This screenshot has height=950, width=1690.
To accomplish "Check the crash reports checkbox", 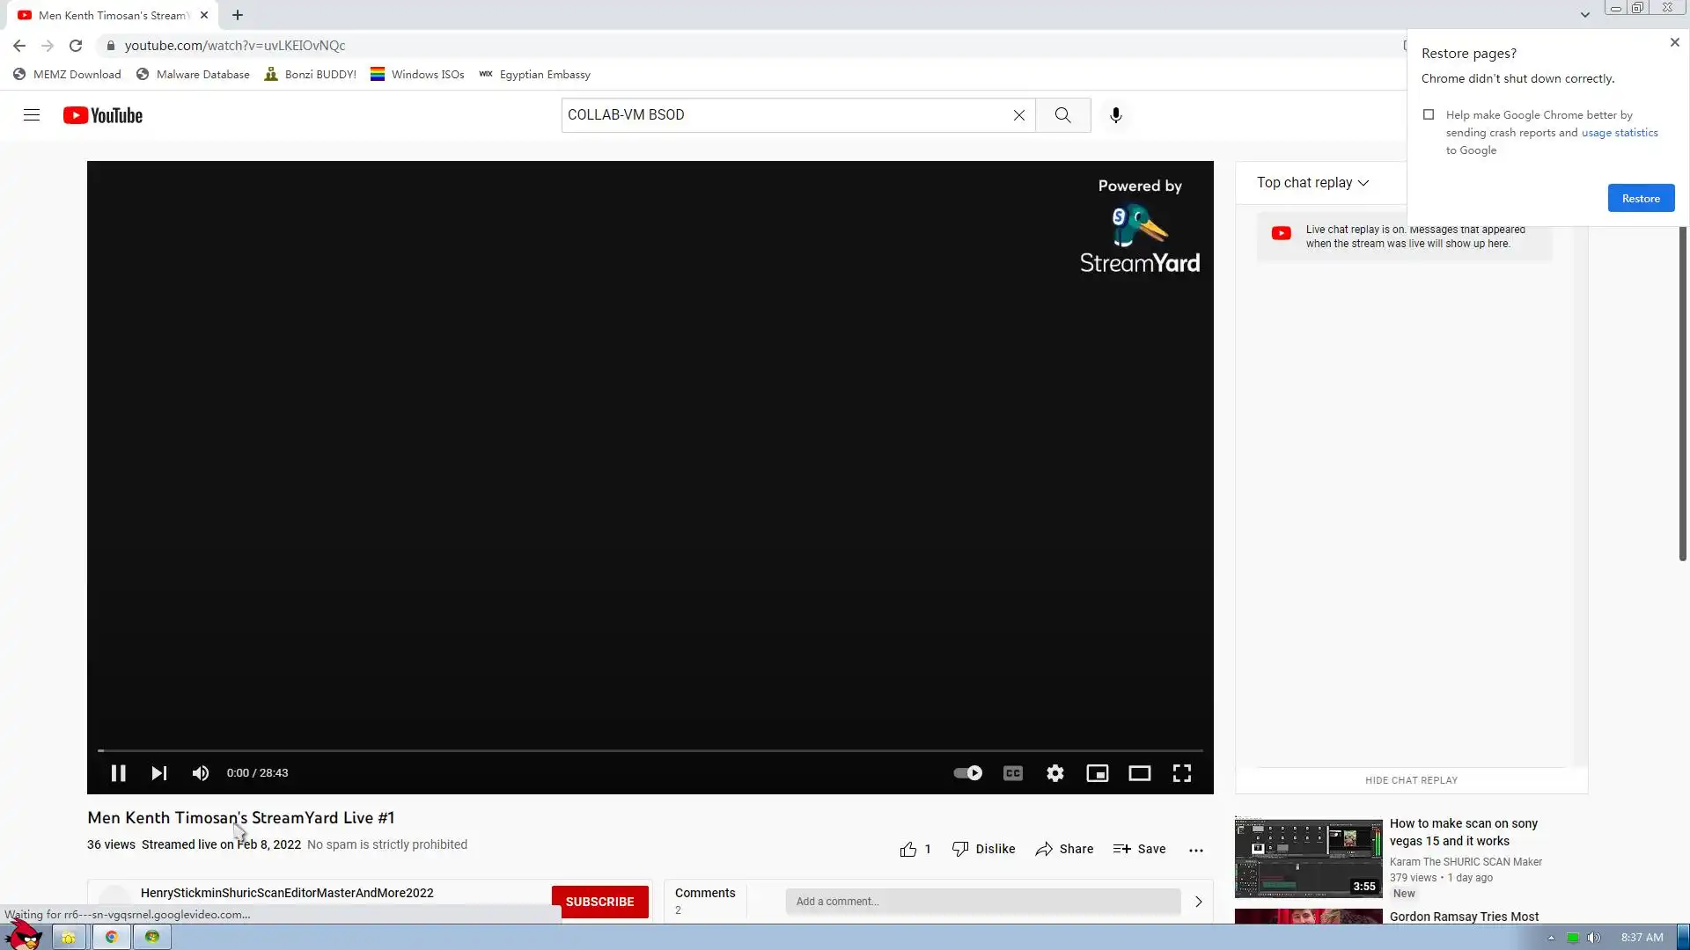I will click(x=1429, y=114).
